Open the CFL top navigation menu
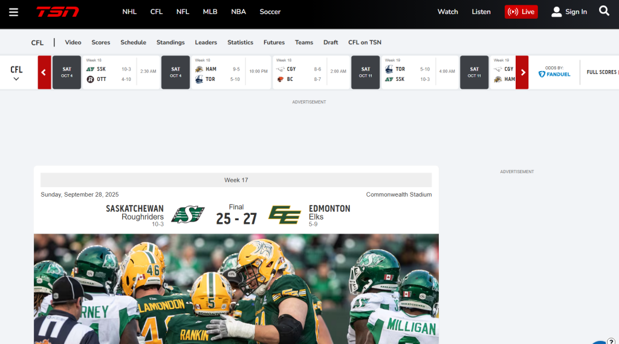The width and height of the screenshot is (619, 344). click(157, 12)
